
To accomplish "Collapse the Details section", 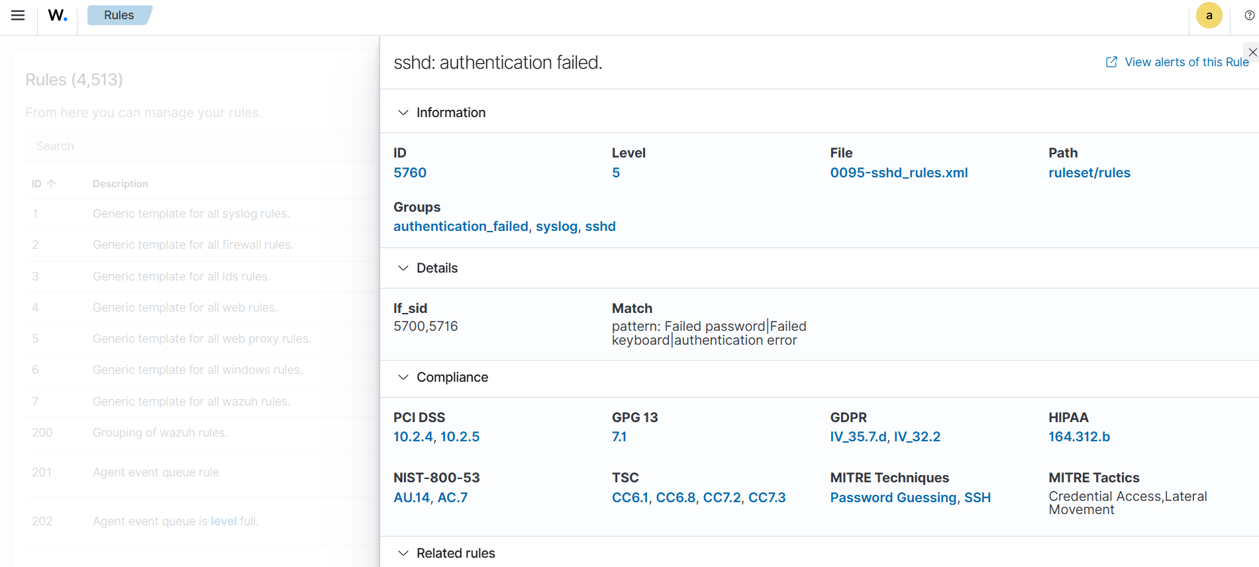I will pos(403,268).
